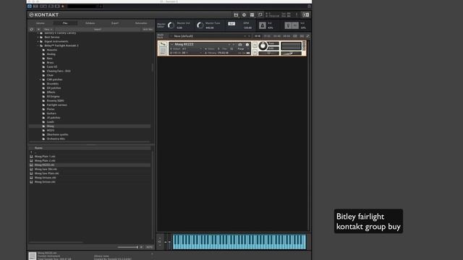Select rack page 17-32
The image size is (463, 260).
tap(267, 36)
